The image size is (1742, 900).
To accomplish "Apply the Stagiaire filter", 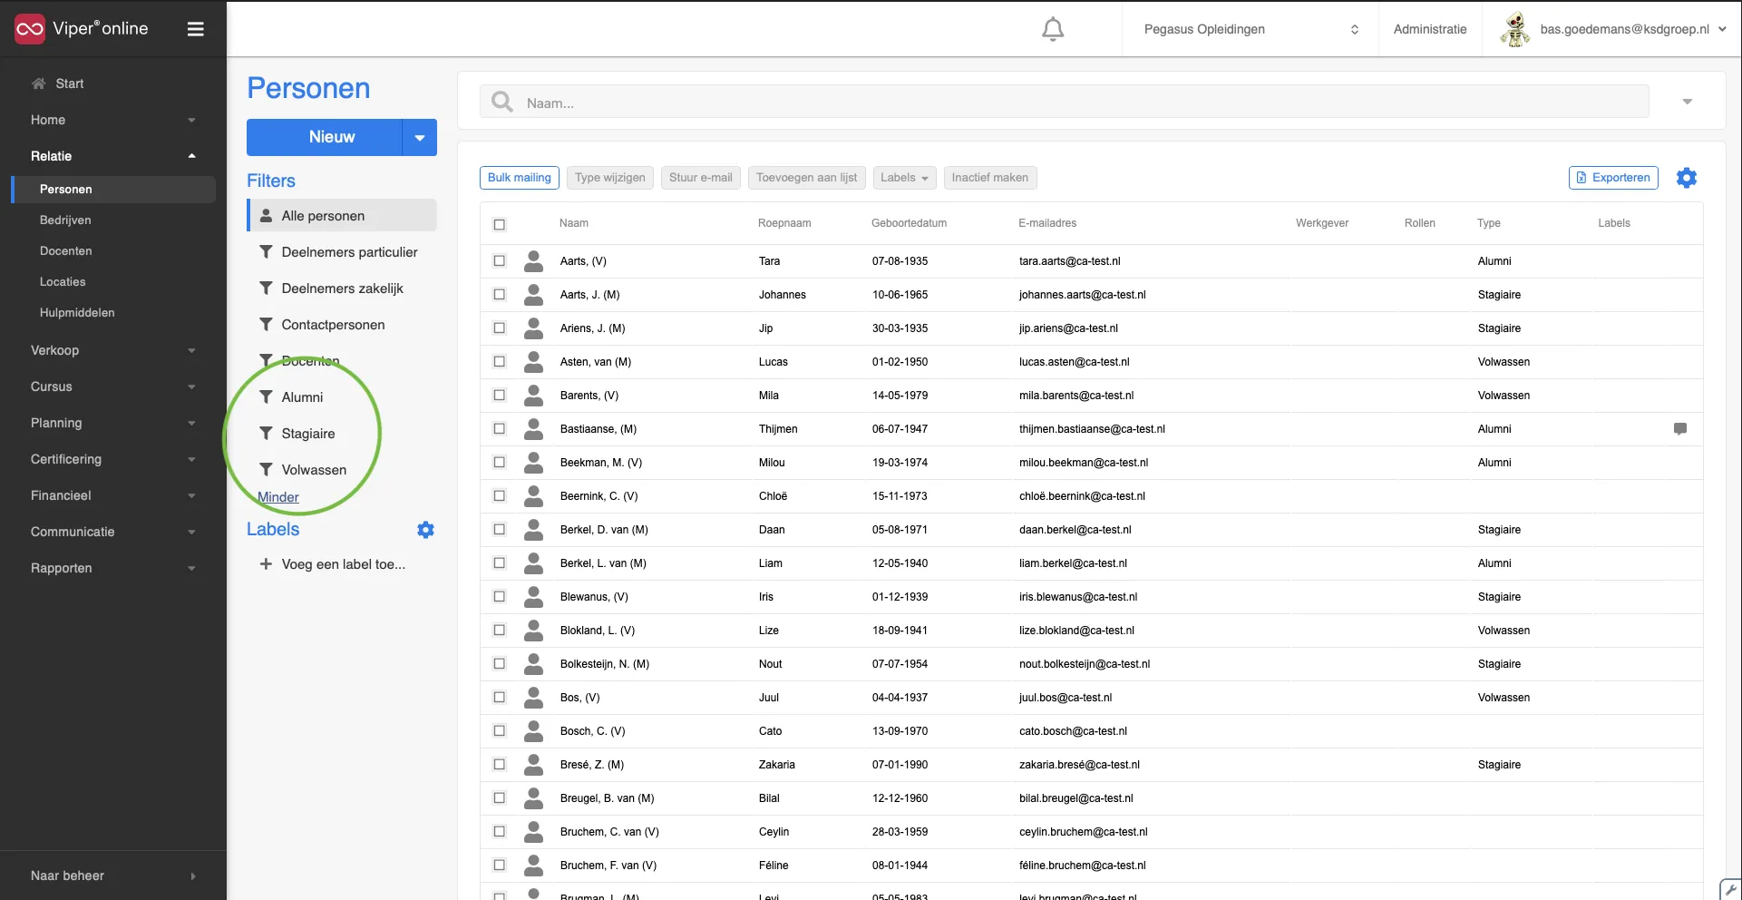I will 308,434.
